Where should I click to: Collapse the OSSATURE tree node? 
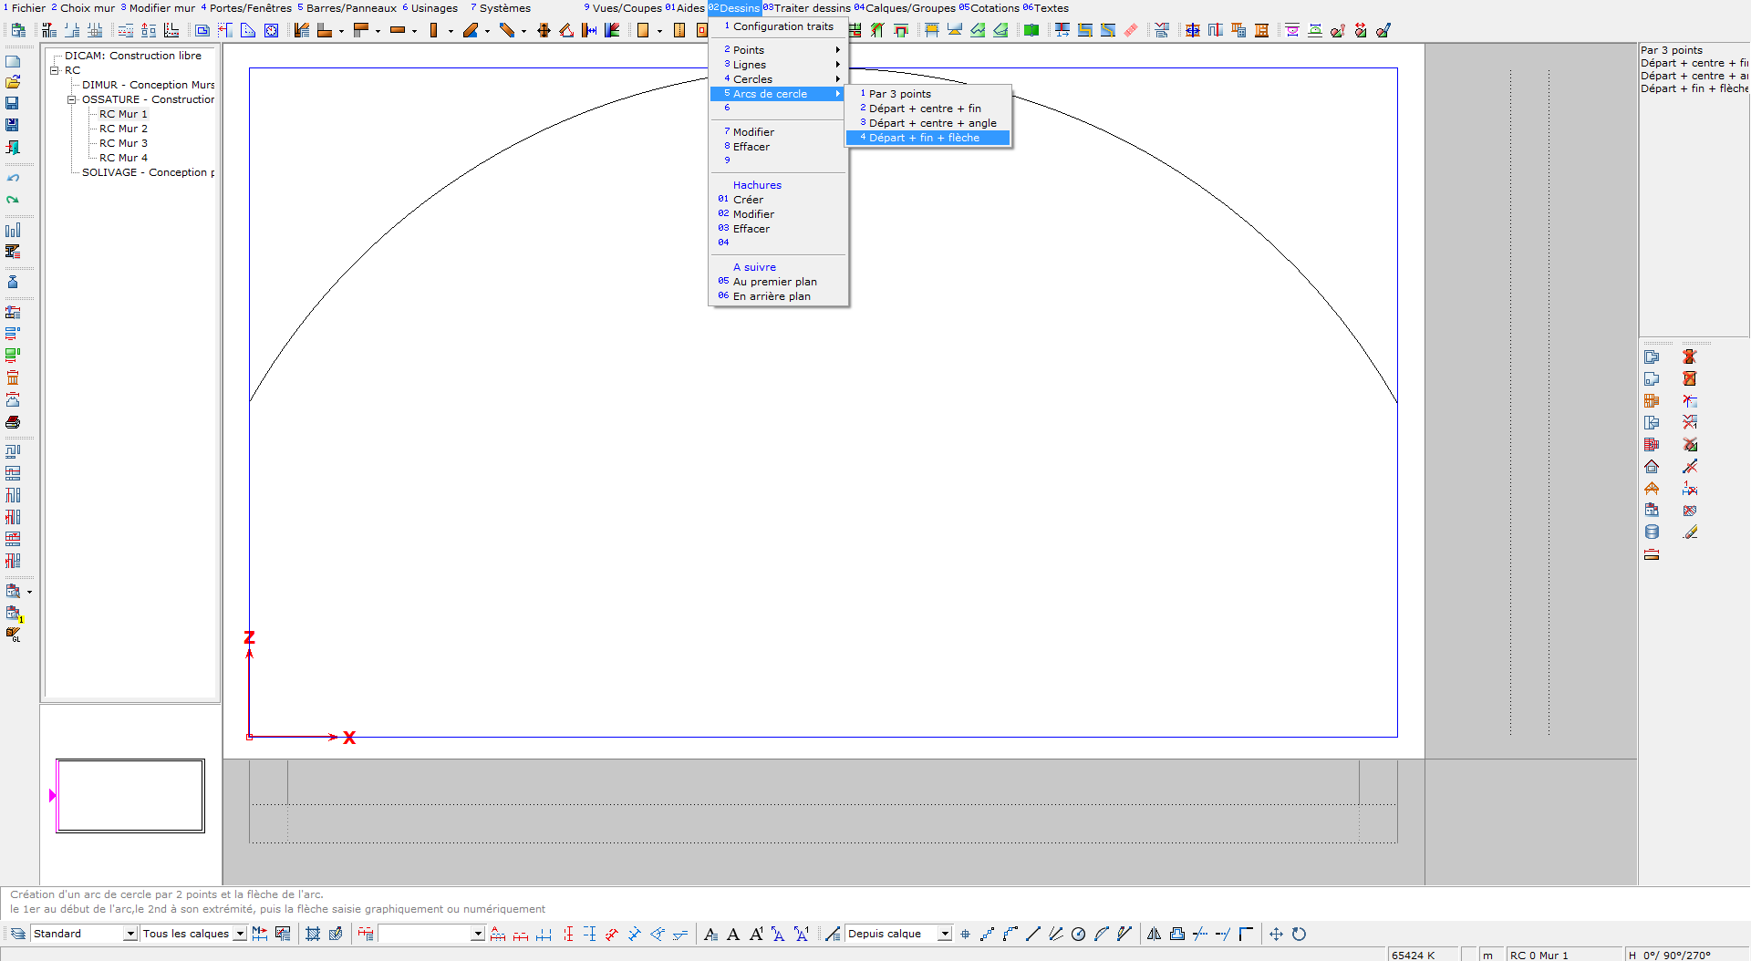[x=72, y=99]
